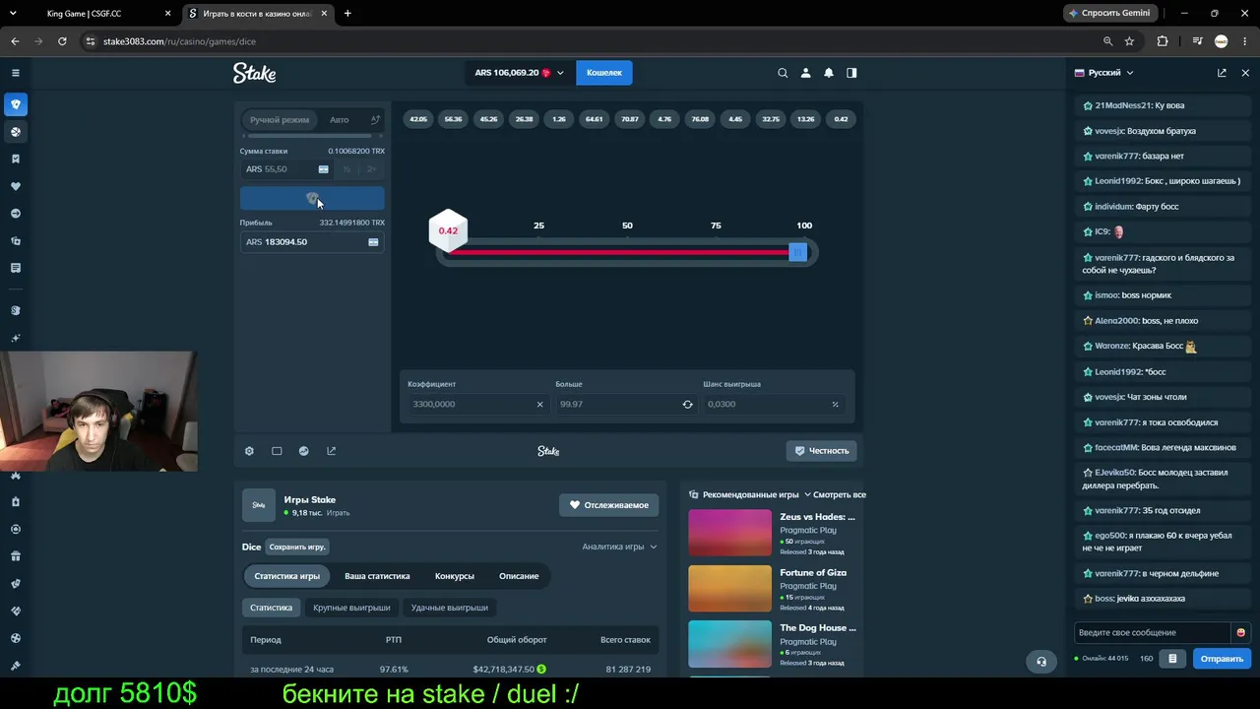Close the chat panel

click(1245, 73)
